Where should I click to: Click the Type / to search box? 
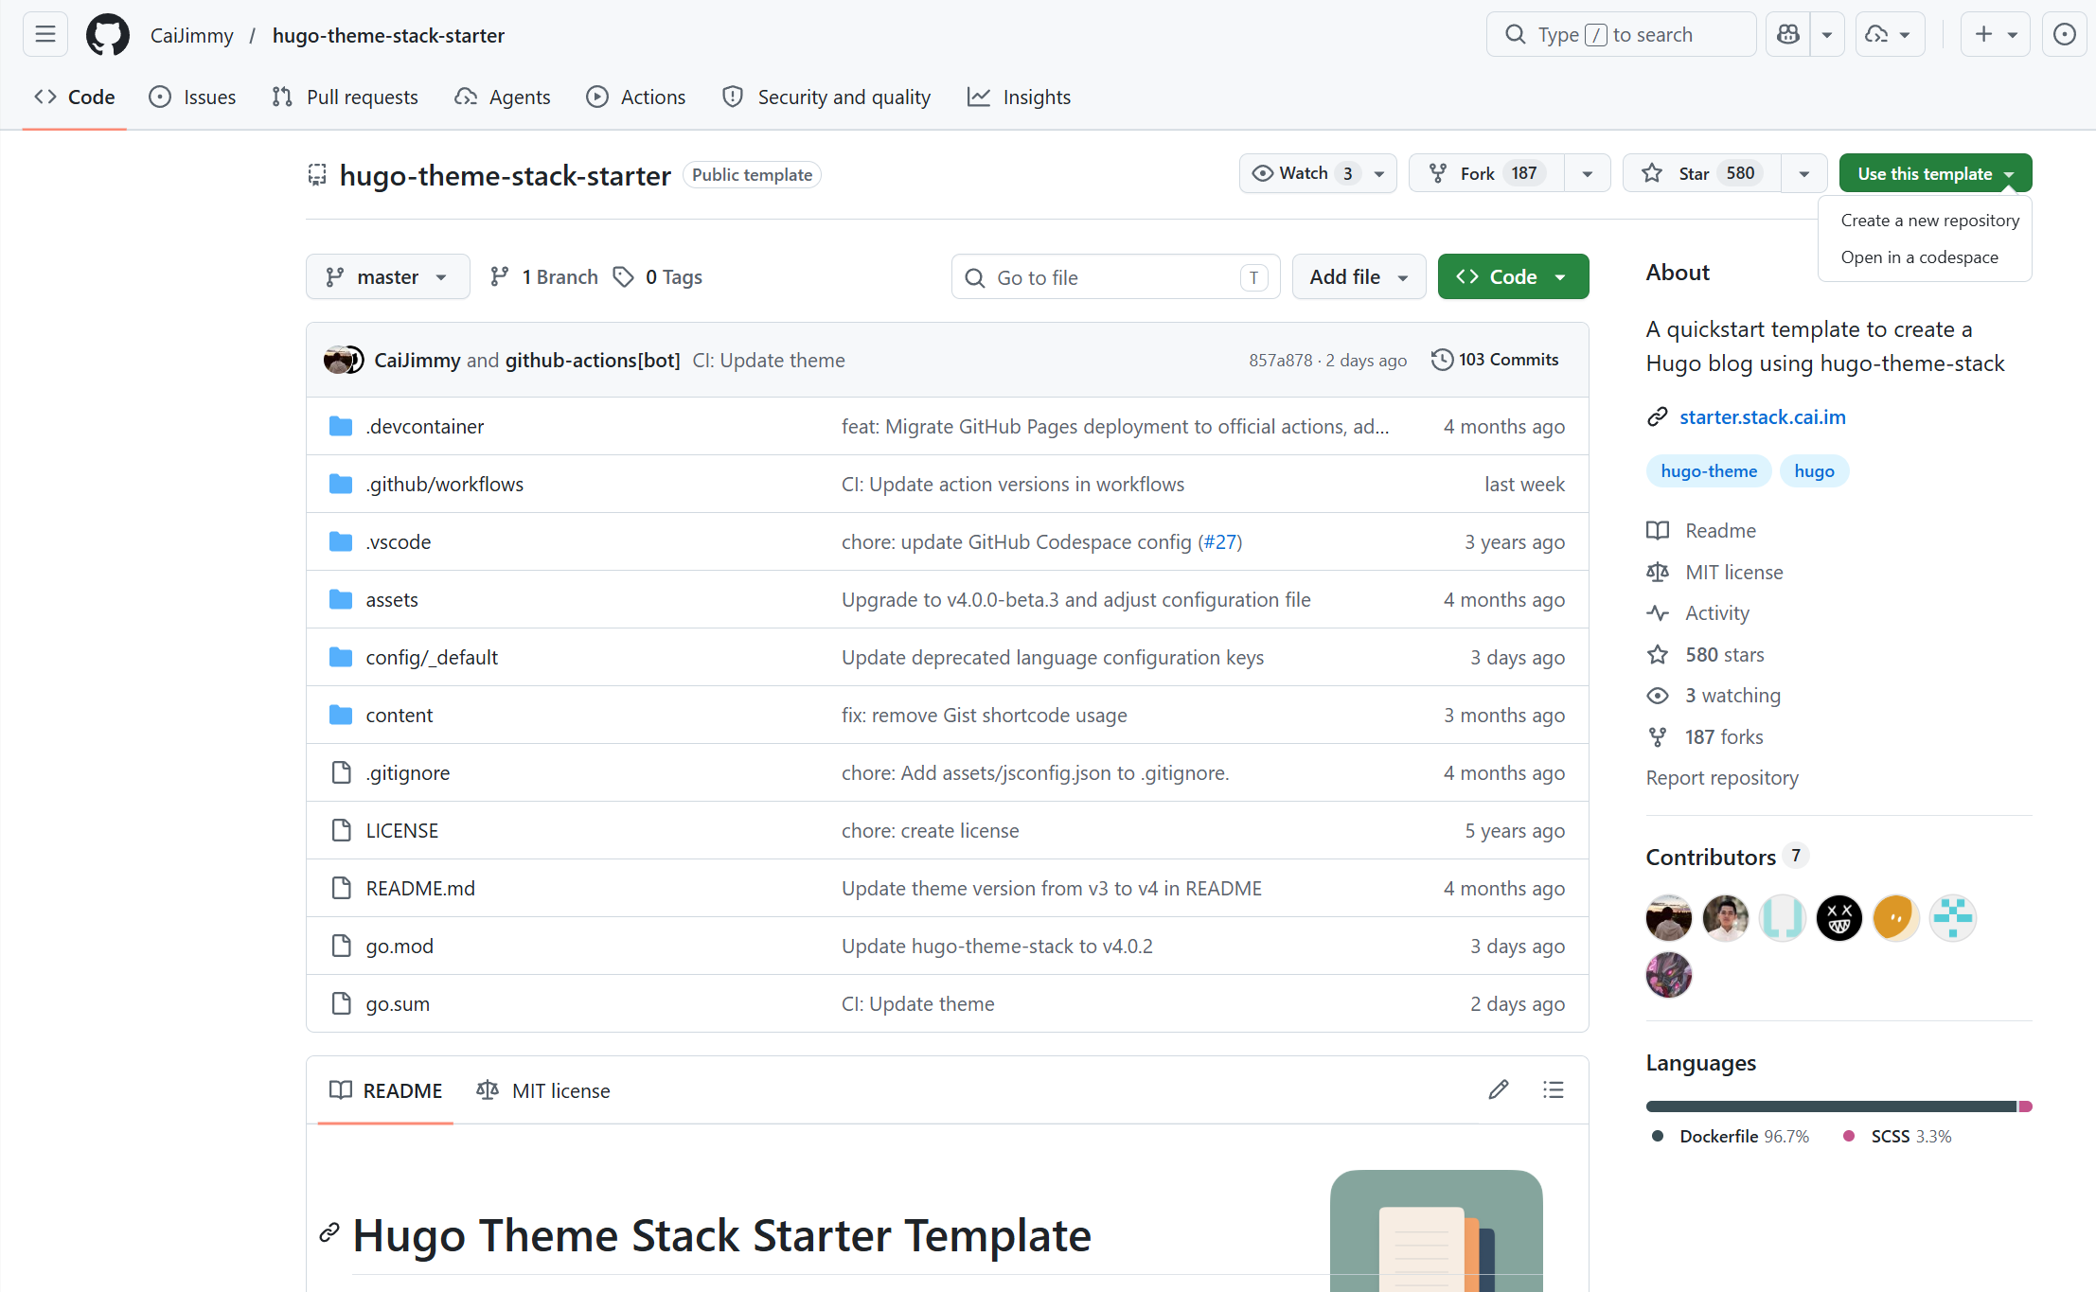point(1622,35)
